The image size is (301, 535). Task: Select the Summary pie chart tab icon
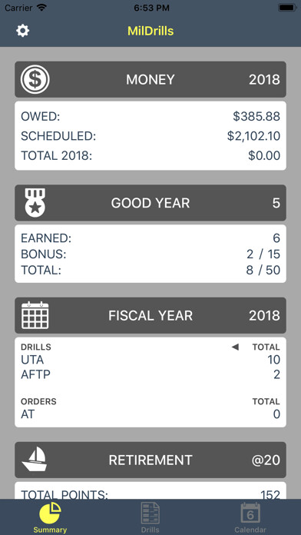pyautogui.click(x=50, y=513)
